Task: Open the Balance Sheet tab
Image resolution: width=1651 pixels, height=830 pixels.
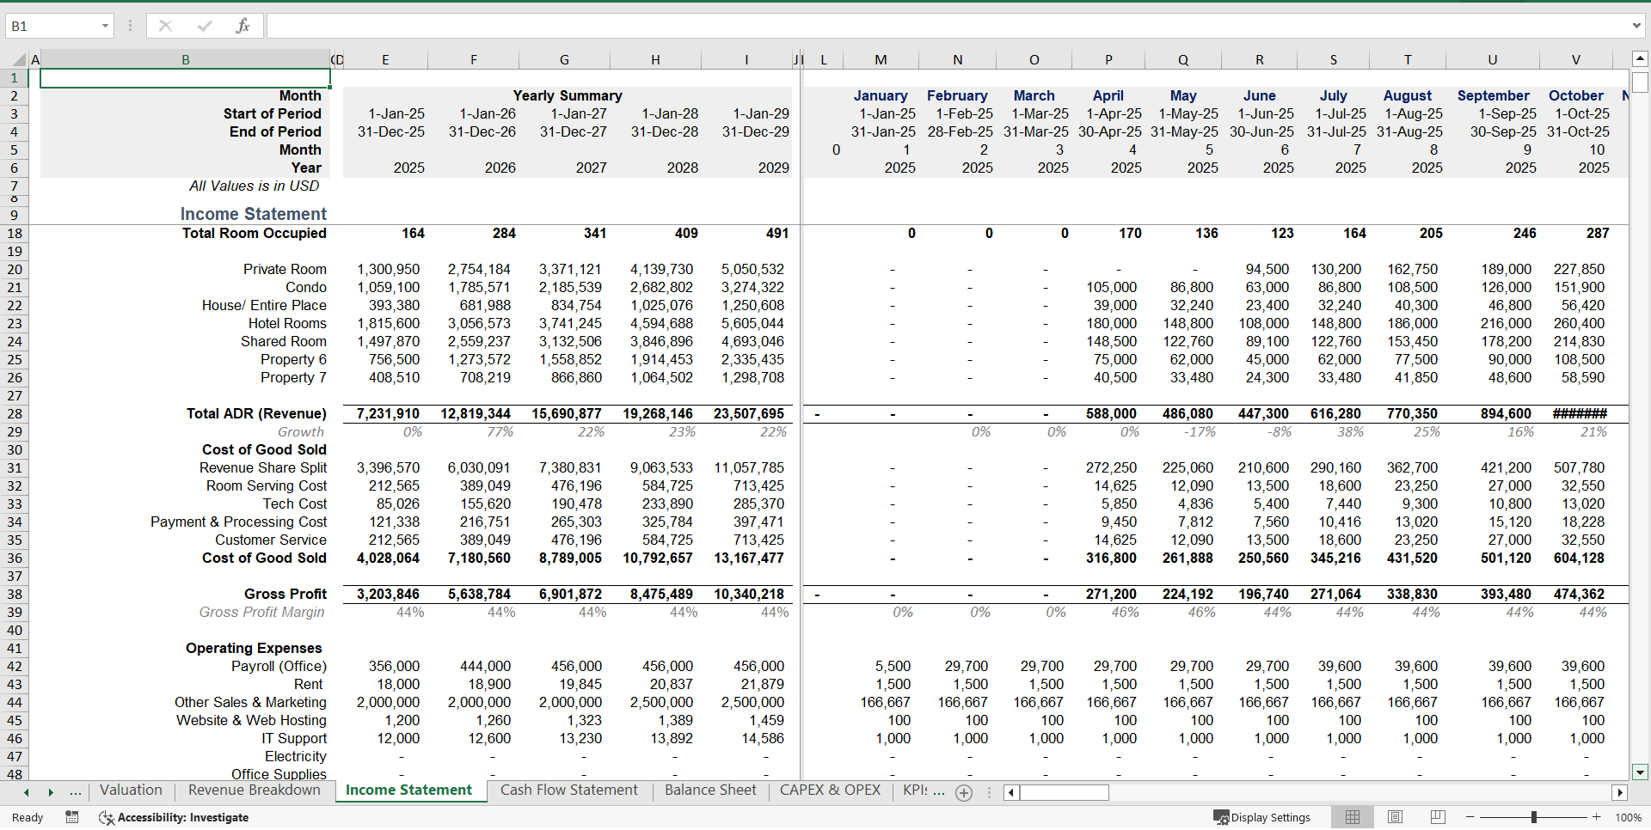Action: [x=710, y=790]
